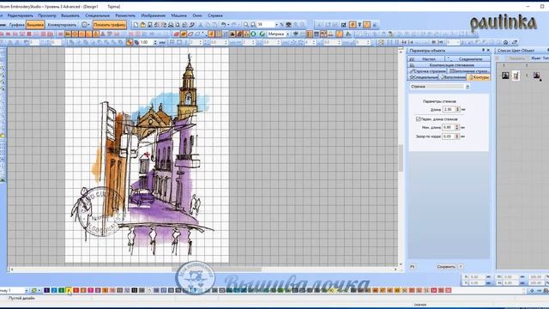Open the Соединители tab
Screen dimensions: 549x309
[x=468, y=59]
